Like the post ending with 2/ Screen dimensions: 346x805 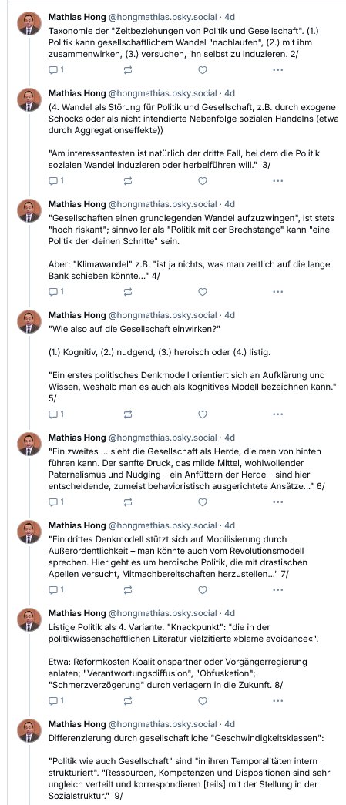pyautogui.click(x=203, y=70)
